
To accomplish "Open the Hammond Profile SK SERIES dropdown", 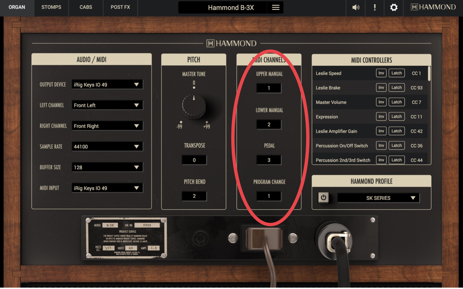I will click(378, 198).
